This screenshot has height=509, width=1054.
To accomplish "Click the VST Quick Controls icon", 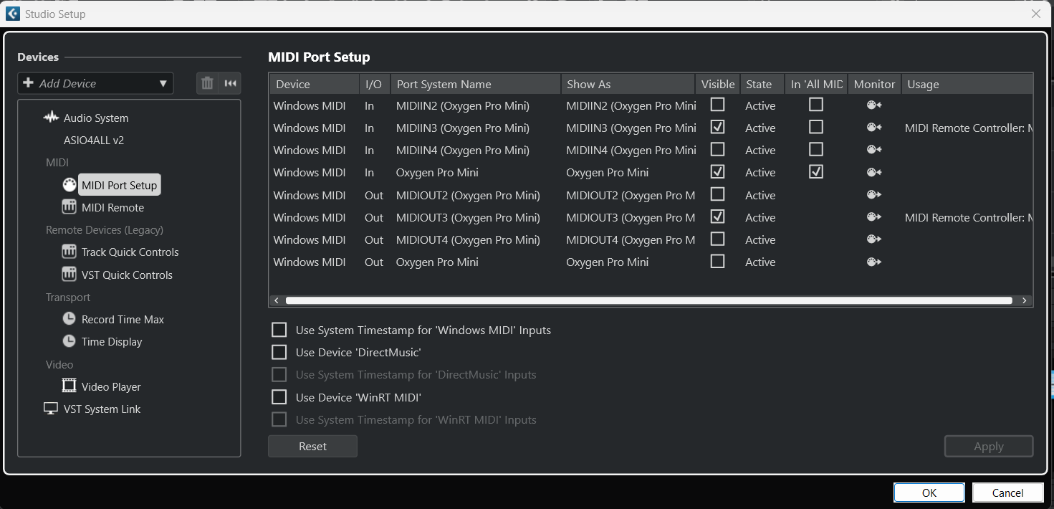I will click(69, 275).
